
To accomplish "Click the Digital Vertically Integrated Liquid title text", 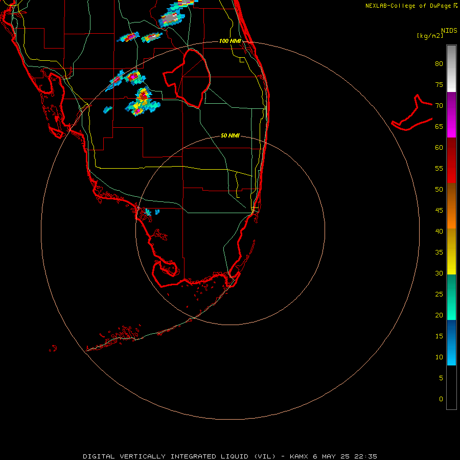I will click(179, 456).
